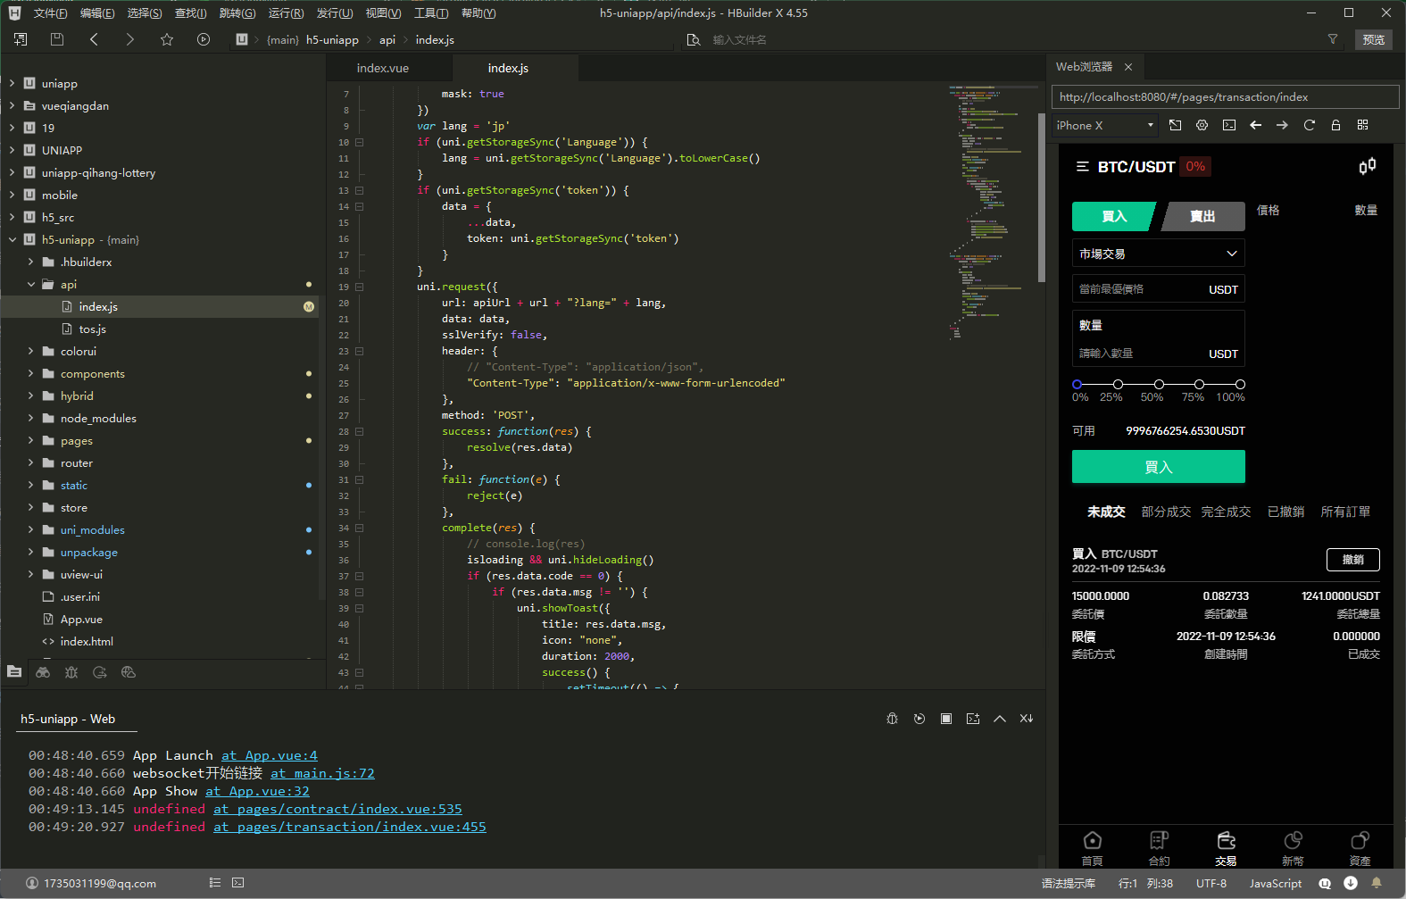This screenshot has height=899, width=1406.
Task: Collapse the h5-uniapp project
Action: click(x=12, y=239)
